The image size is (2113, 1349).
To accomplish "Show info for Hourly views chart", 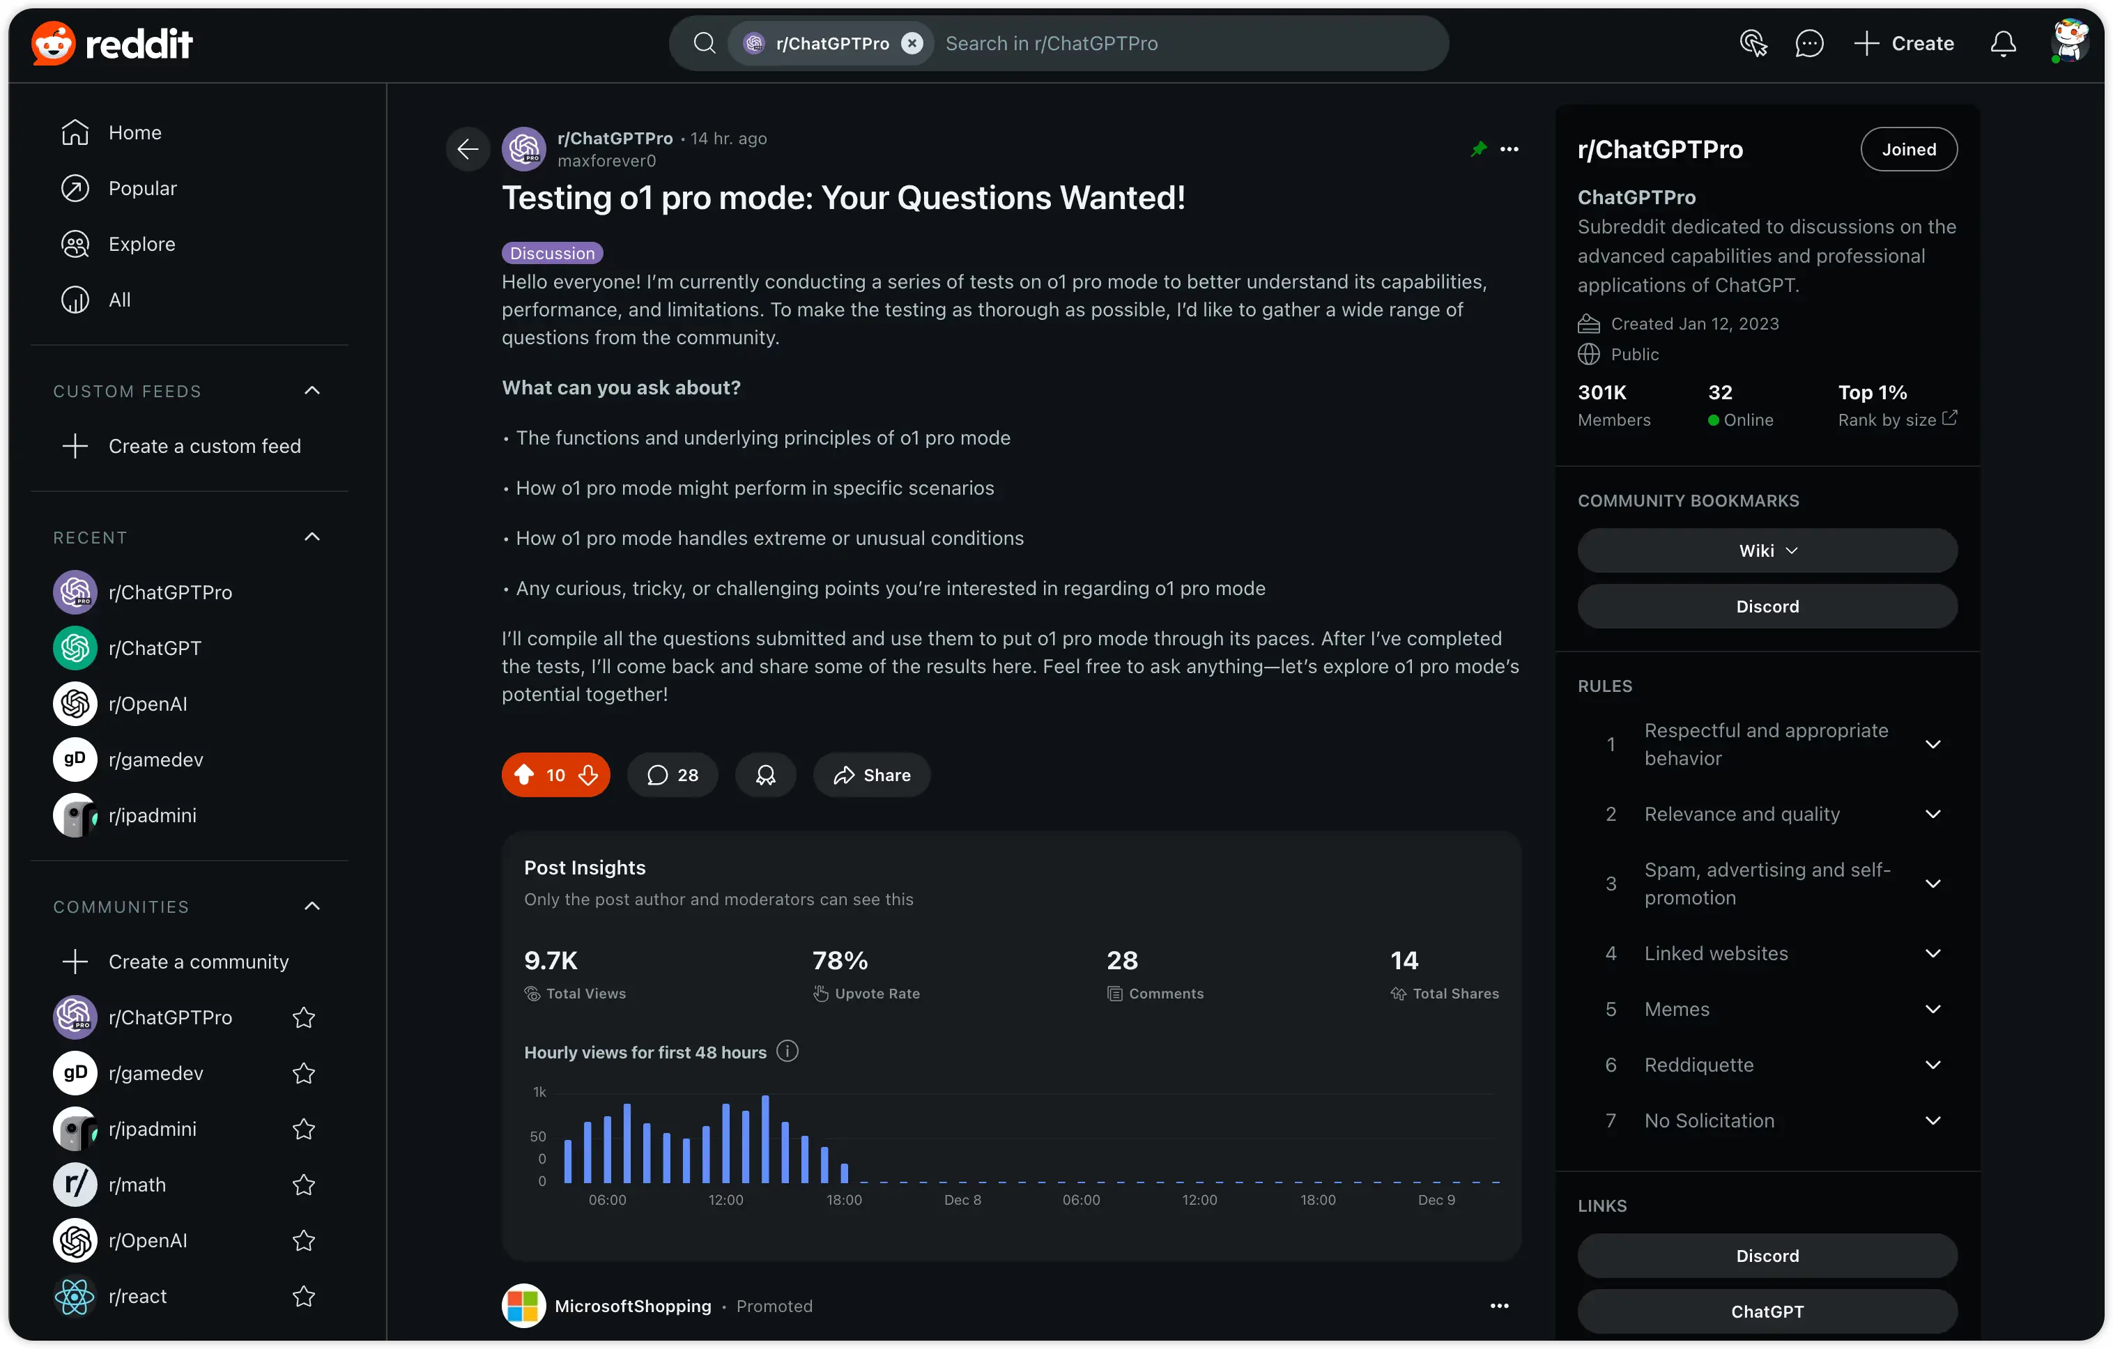I will click(x=787, y=1051).
